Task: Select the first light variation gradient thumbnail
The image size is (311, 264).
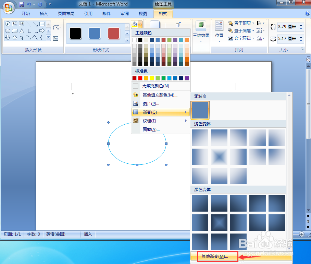Action: [x=200, y=137]
